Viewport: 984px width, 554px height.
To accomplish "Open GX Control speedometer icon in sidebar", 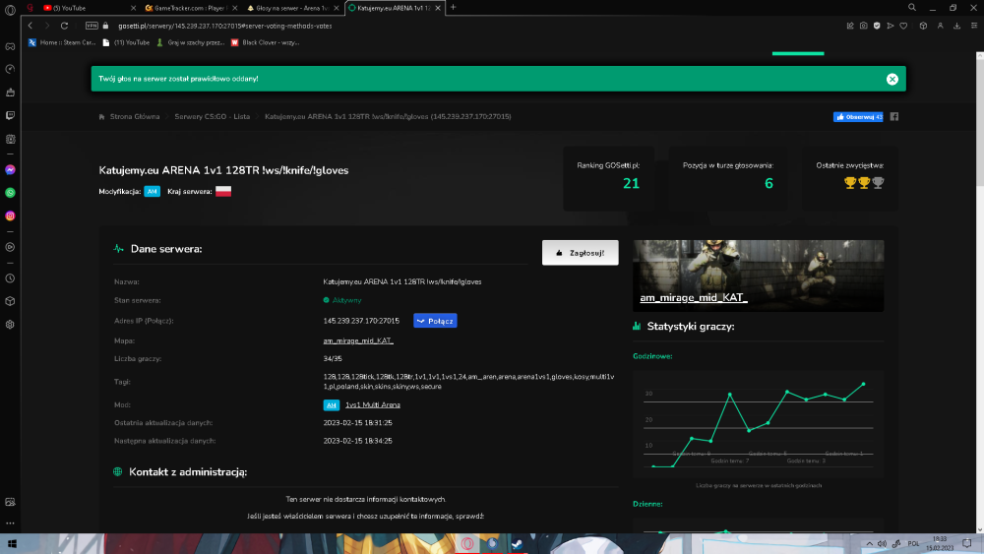I will (x=10, y=69).
